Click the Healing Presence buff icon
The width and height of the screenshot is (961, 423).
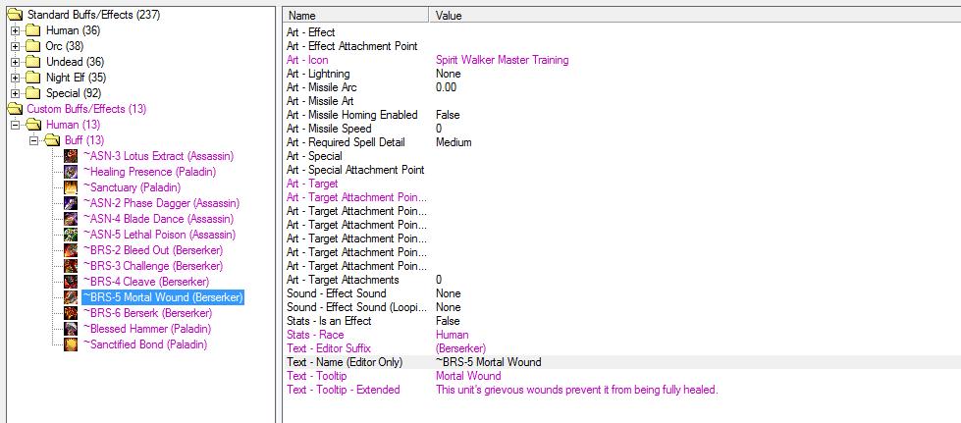pyautogui.click(x=71, y=173)
